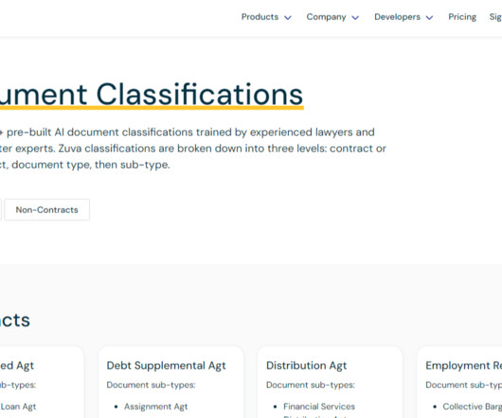Click the Employment card heading

pyautogui.click(x=463, y=365)
